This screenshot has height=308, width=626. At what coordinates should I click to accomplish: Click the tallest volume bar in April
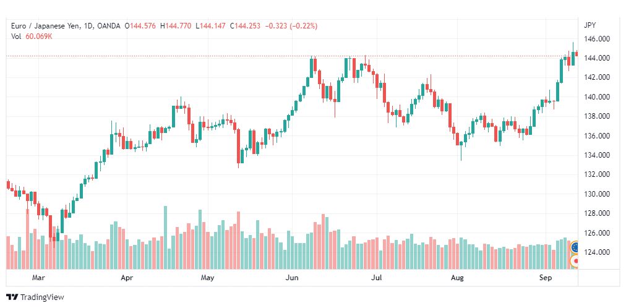click(x=166, y=237)
